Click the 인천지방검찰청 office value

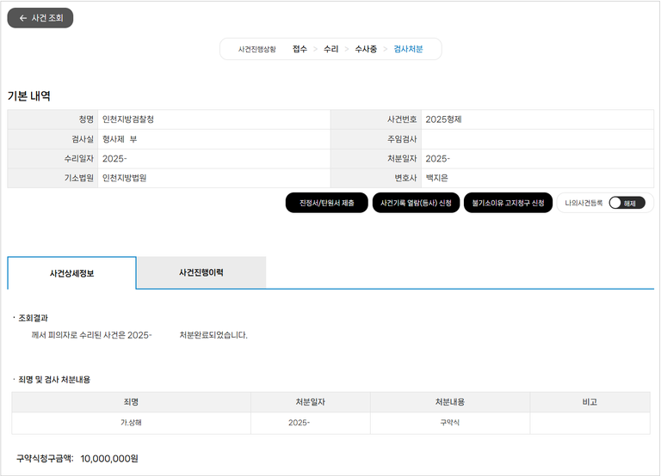[x=128, y=119]
